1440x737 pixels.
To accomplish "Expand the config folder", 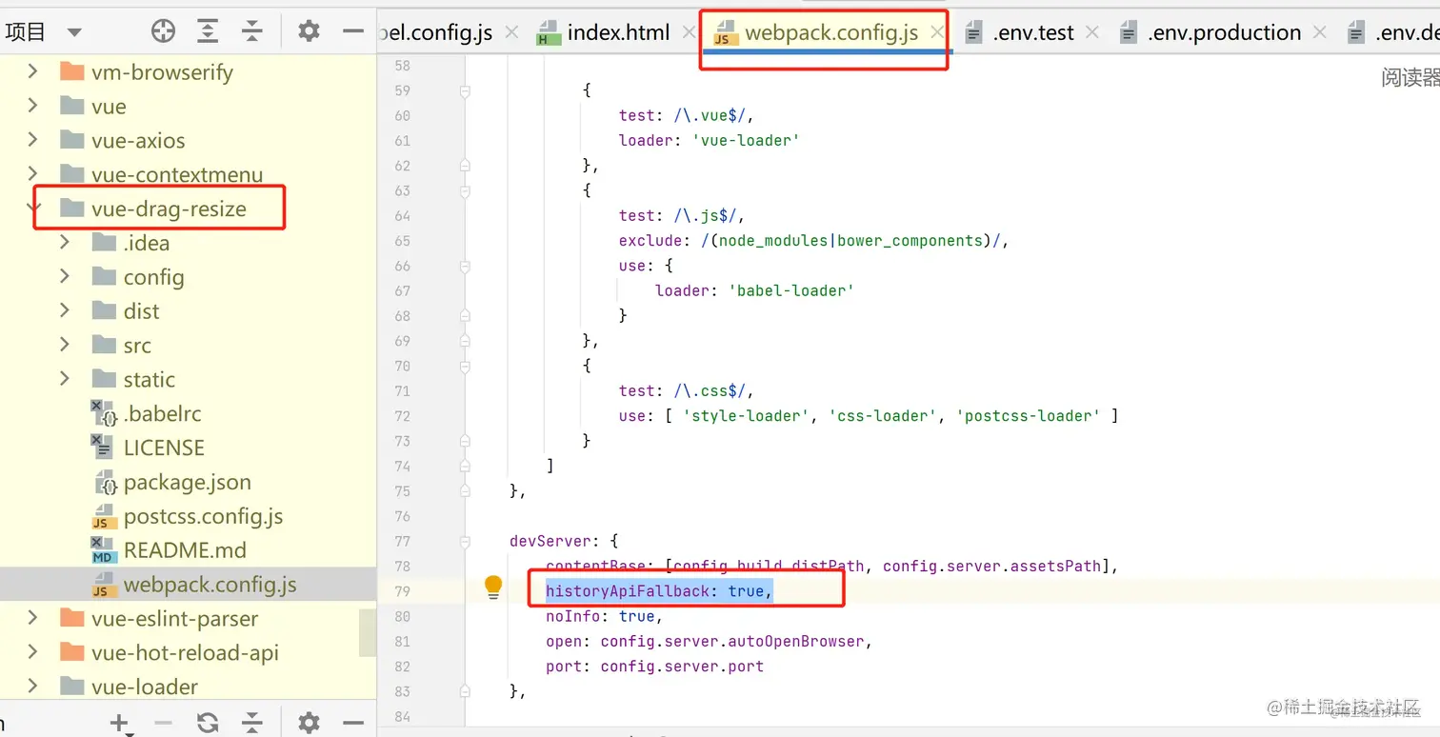I will click(x=65, y=276).
